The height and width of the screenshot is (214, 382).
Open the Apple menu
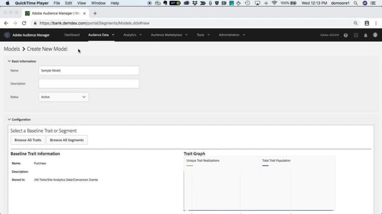tap(8, 3)
